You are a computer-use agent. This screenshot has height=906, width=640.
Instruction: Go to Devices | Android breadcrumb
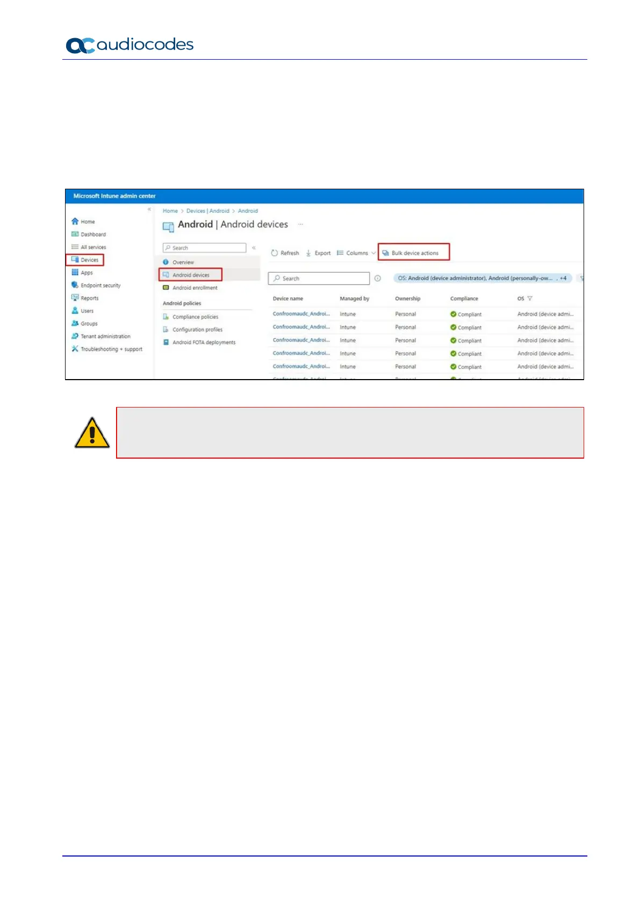208,211
